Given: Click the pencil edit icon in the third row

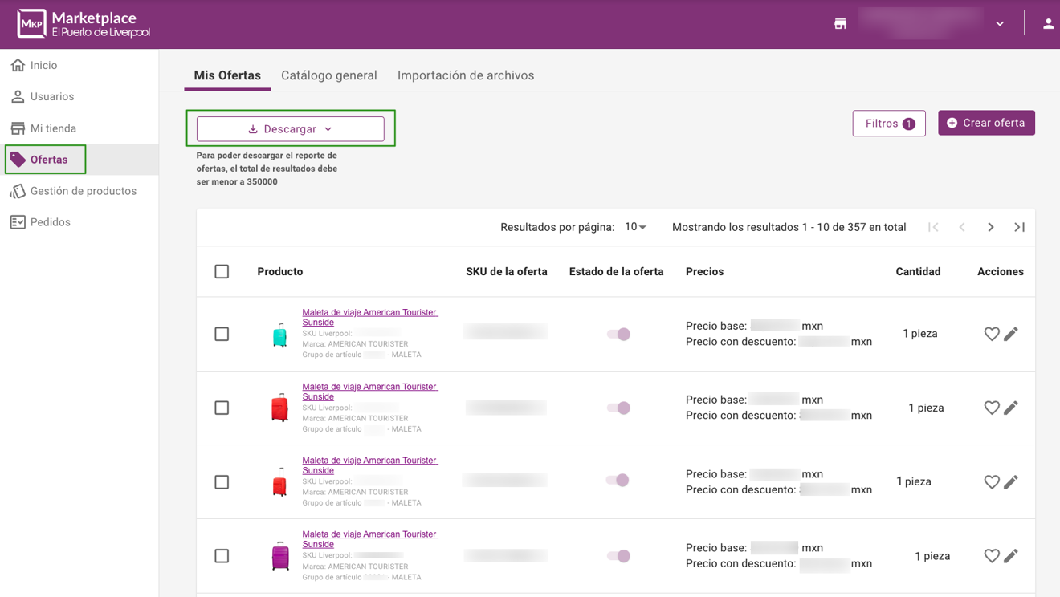Looking at the screenshot, I should (x=1011, y=481).
